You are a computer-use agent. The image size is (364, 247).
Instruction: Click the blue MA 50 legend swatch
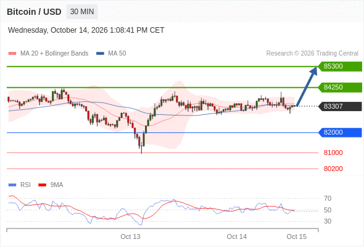(100, 54)
